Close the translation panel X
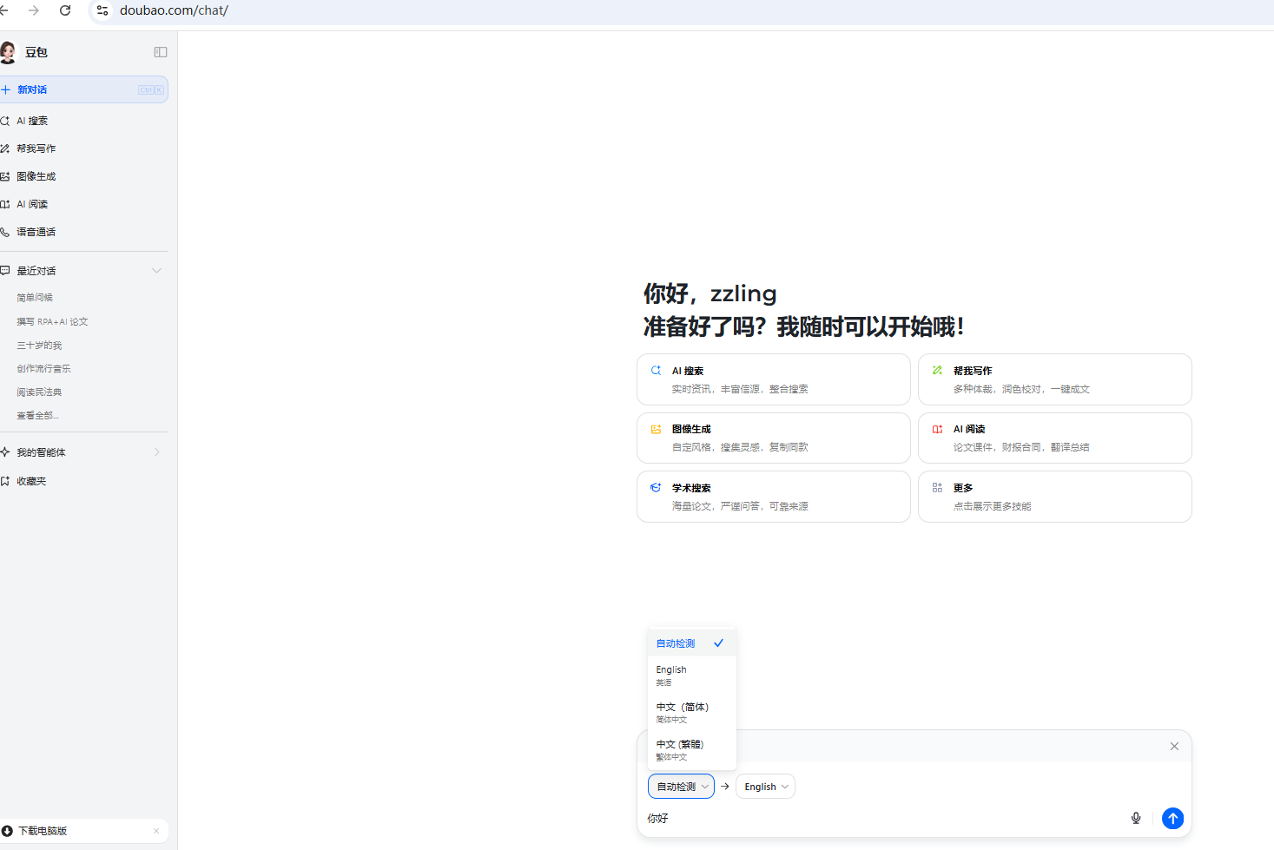The image size is (1274, 850). [1174, 746]
